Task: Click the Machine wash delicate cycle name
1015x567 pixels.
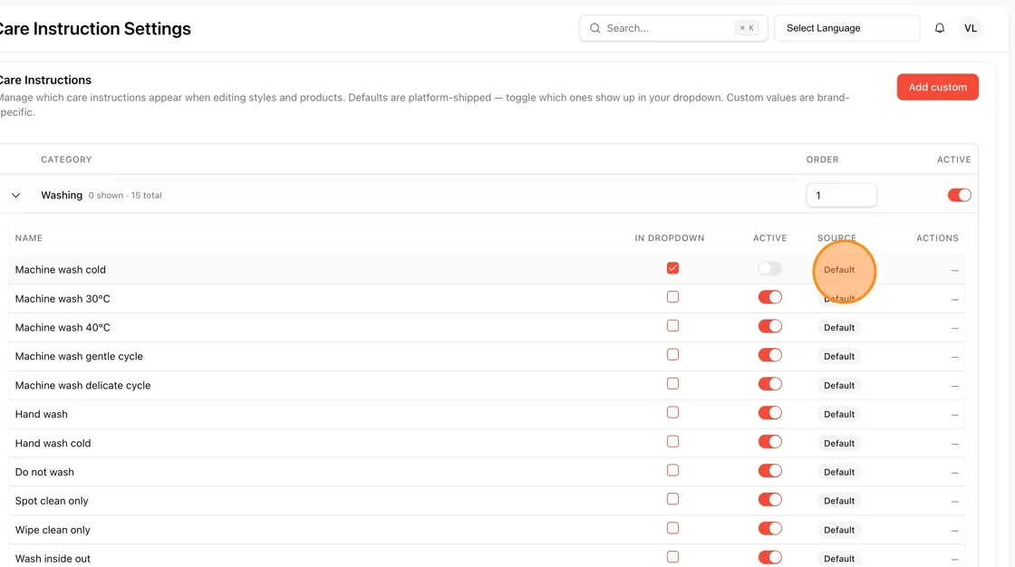Action: pyautogui.click(x=82, y=385)
